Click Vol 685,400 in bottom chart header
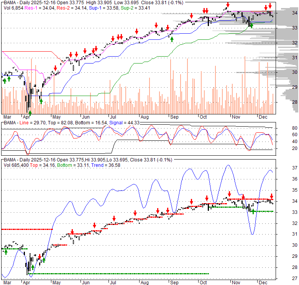Screen dimensions: 299x285 coord(16,165)
